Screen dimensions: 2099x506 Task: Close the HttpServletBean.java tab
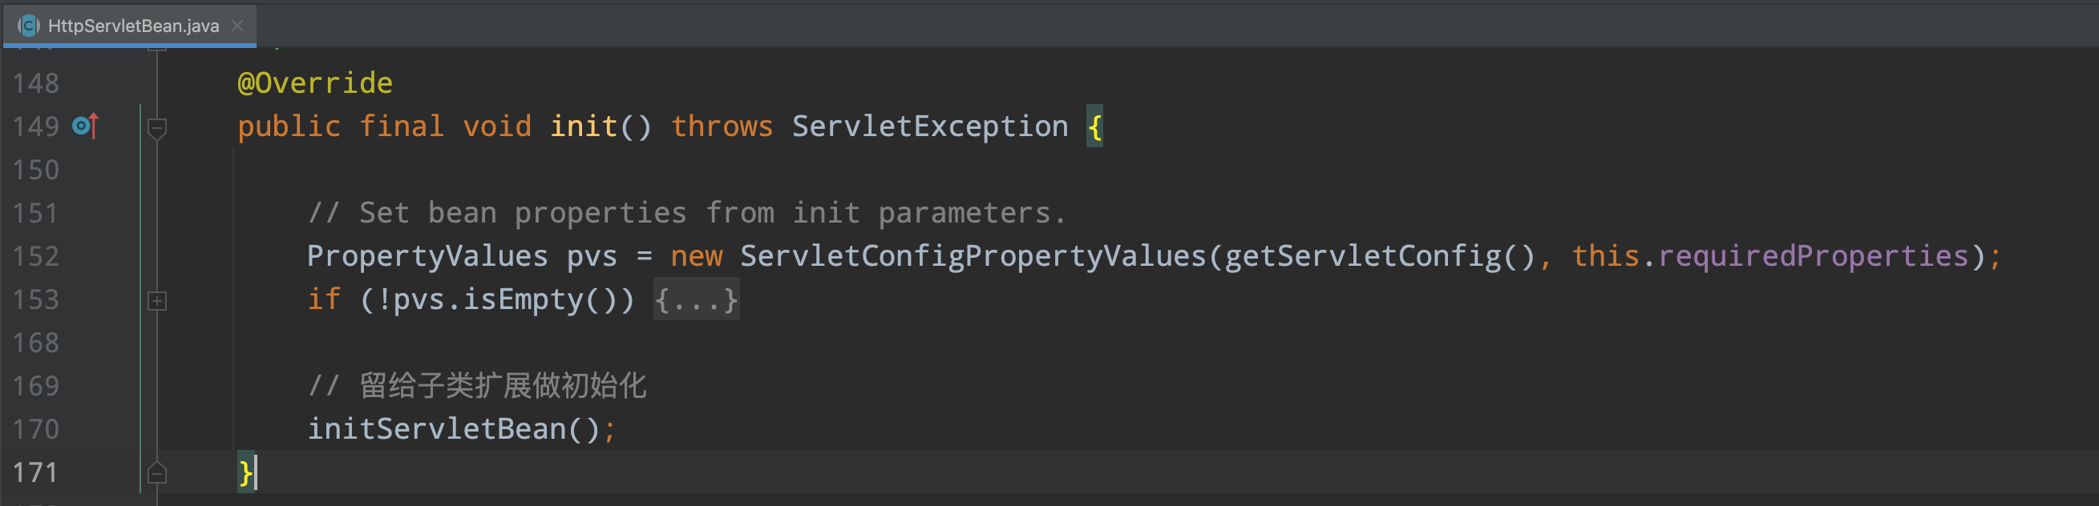[x=237, y=25]
